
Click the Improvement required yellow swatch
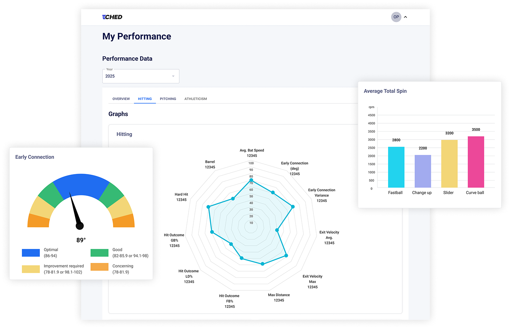click(x=31, y=269)
